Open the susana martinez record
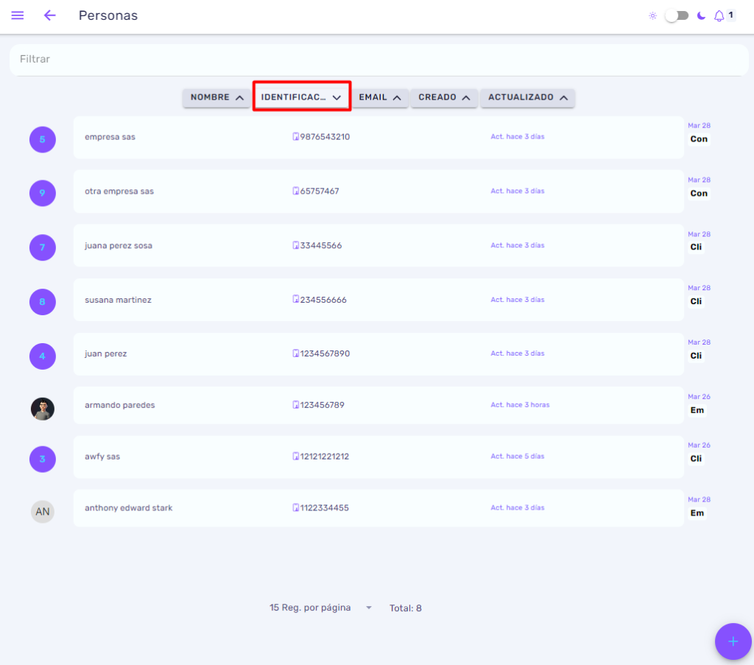The width and height of the screenshot is (754, 665). tap(378, 300)
